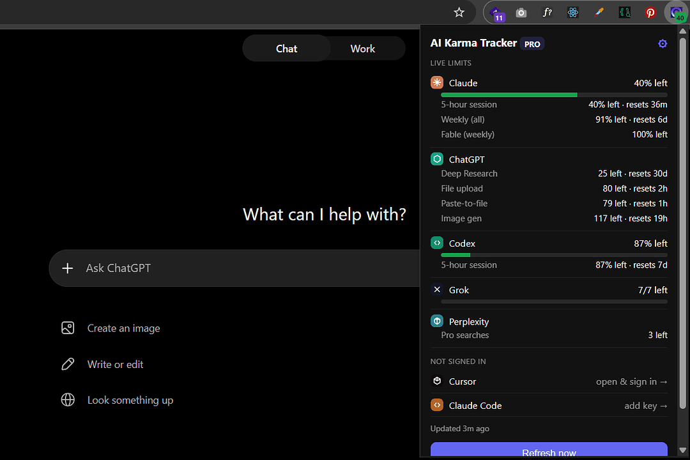Click the plus attach icon in prompt box
690x460 pixels.
67,268
